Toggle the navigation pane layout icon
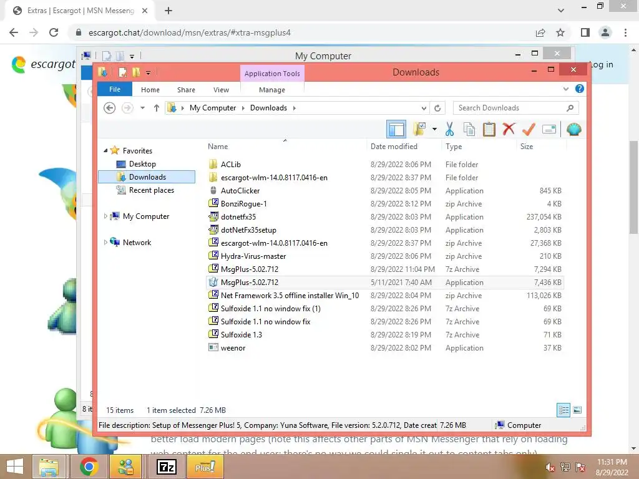 point(396,130)
